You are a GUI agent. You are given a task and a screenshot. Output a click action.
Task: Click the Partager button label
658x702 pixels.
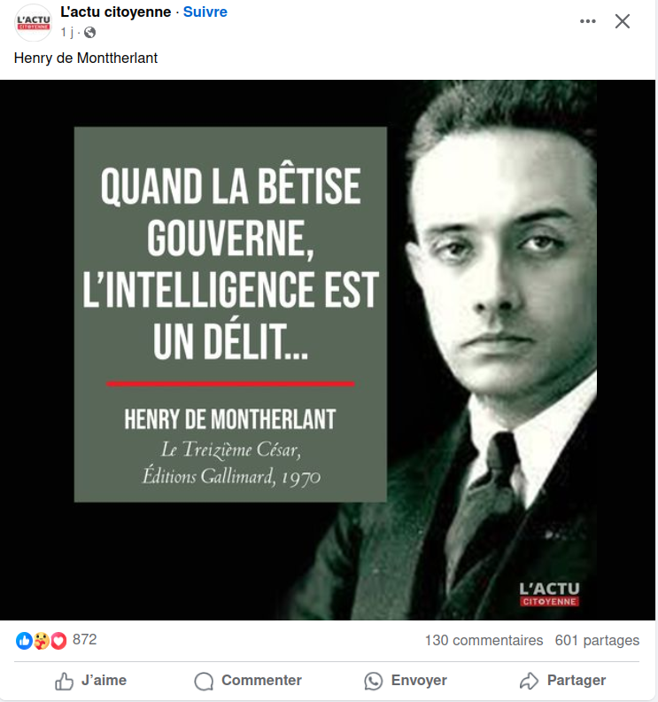pos(577,680)
